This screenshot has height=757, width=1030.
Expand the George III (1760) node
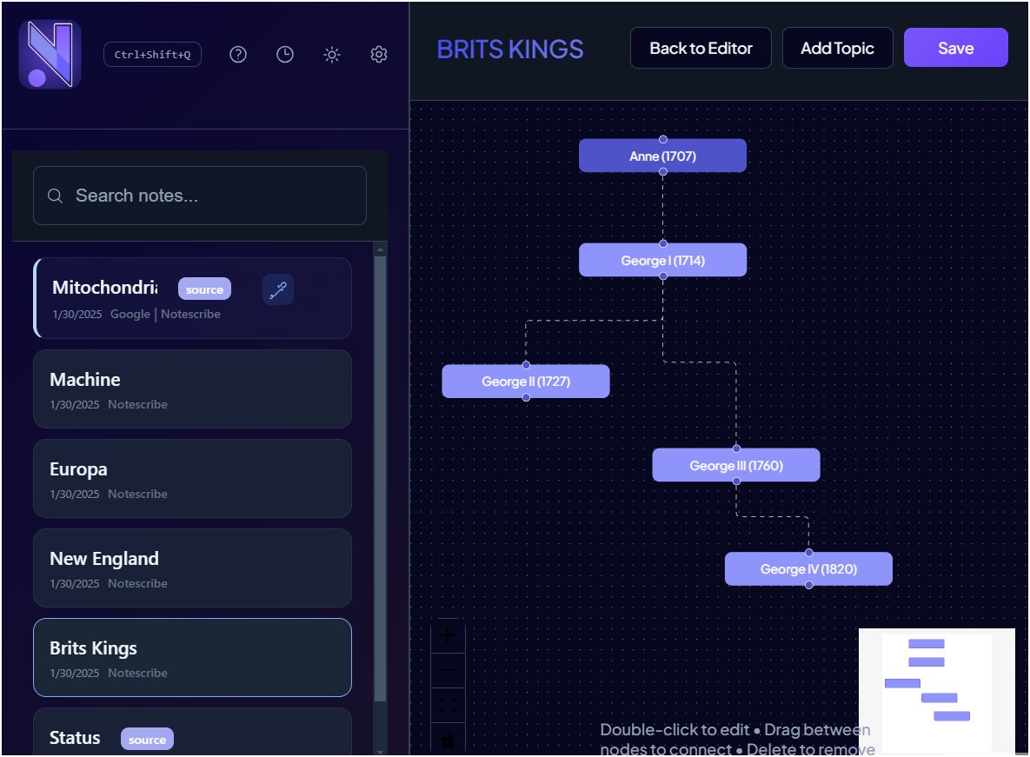(x=736, y=465)
